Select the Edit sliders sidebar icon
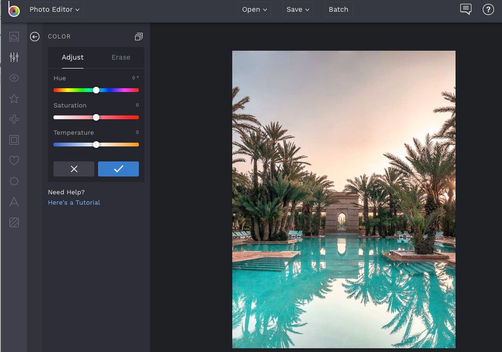 tap(14, 57)
